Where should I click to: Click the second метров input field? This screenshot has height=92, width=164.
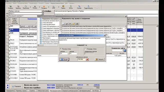tap(73, 53)
